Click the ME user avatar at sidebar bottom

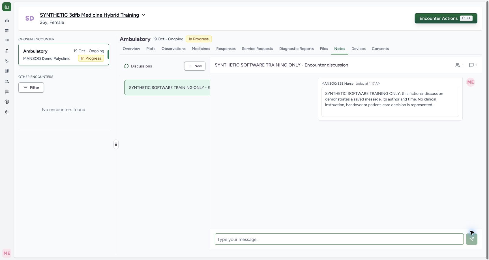click(x=7, y=253)
